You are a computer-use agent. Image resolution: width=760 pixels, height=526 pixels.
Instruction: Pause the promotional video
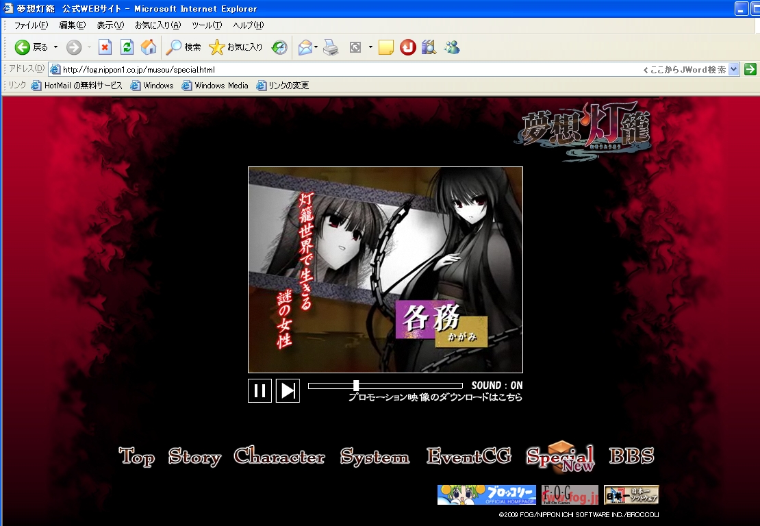pyautogui.click(x=259, y=390)
